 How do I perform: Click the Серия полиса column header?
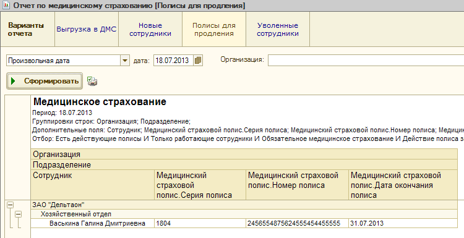tap(200, 185)
